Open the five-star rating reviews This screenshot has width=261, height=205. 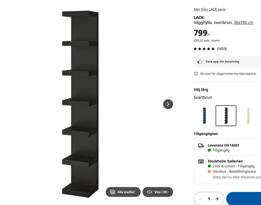click(204, 49)
